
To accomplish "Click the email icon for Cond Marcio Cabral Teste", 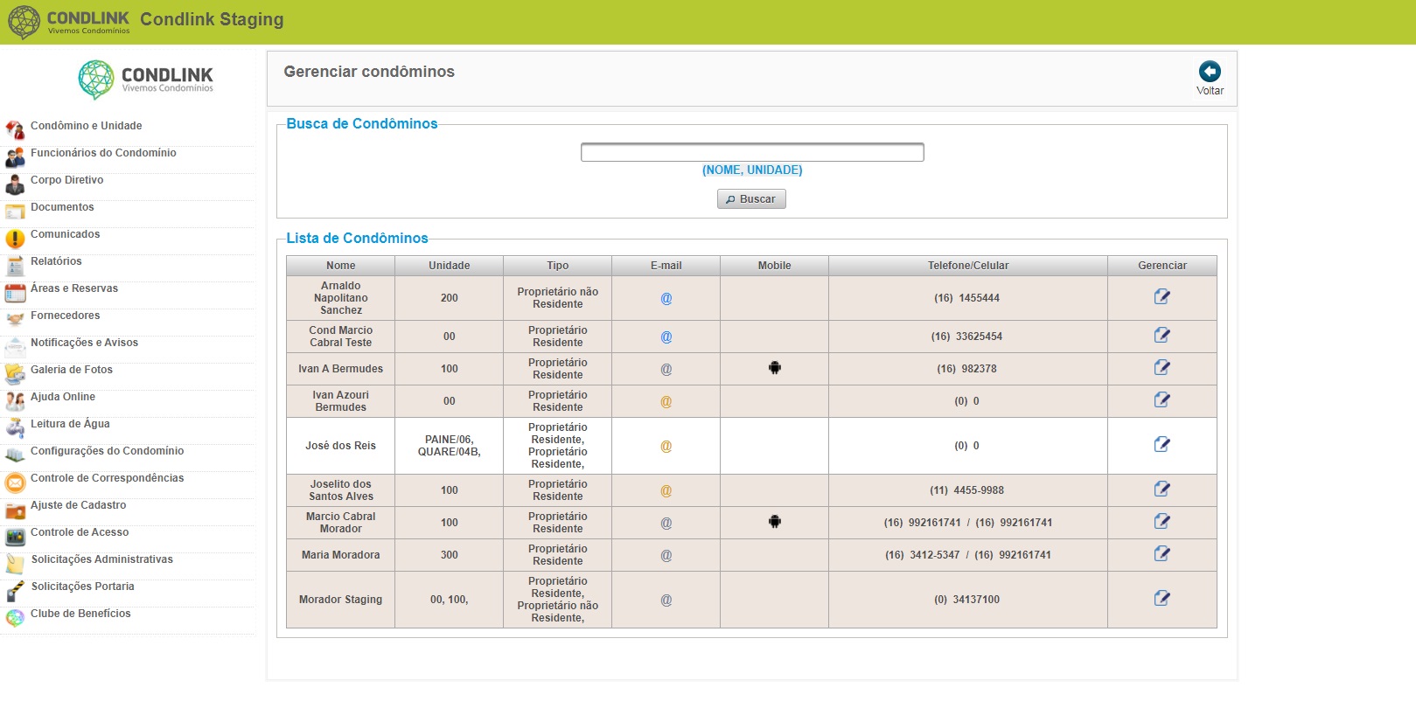I will 666,337.
